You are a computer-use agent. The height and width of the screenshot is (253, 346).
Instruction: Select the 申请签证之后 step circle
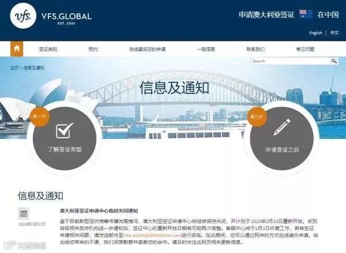[282, 138]
